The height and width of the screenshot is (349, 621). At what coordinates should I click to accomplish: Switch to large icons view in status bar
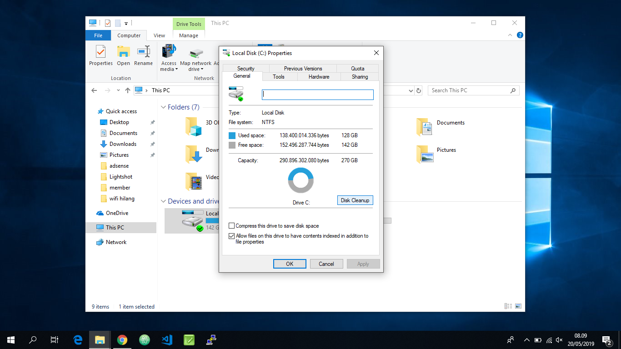pos(518,306)
